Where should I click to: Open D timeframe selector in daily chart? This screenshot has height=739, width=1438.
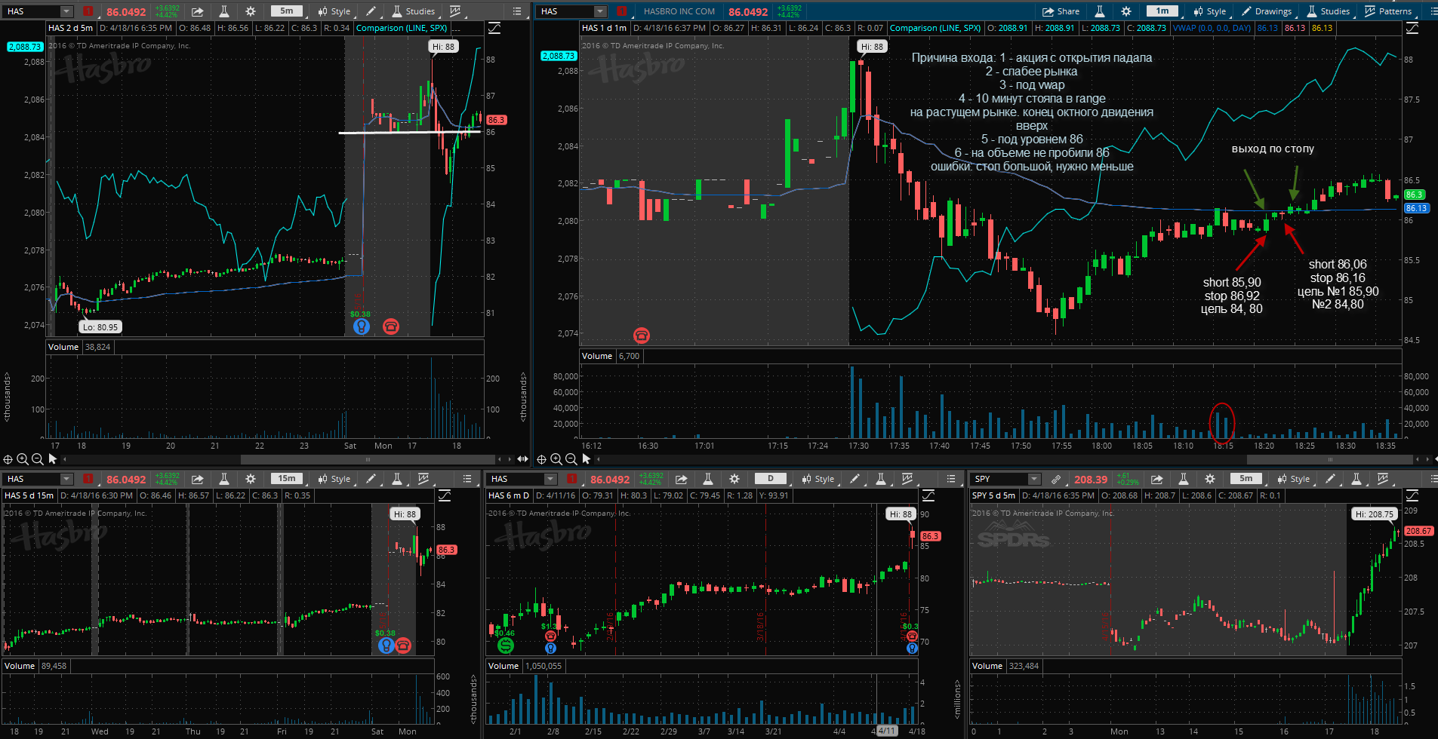click(x=771, y=479)
